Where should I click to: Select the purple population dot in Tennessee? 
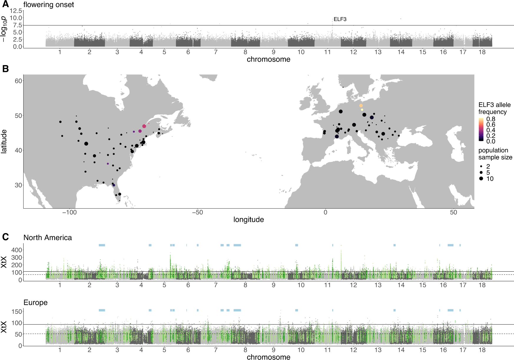coord(108,164)
